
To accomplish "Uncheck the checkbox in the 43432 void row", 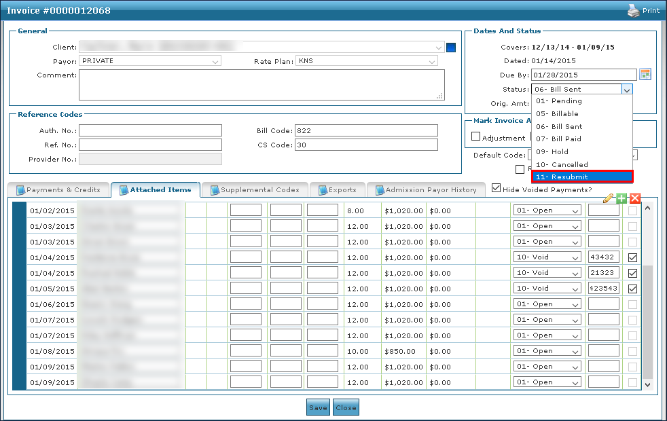I will pyautogui.click(x=633, y=257).
